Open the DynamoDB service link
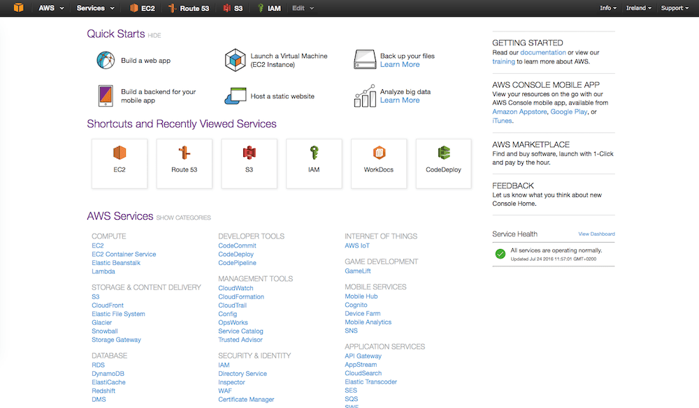The height and width of the screenshot is (408, 699). pos(108,373)
